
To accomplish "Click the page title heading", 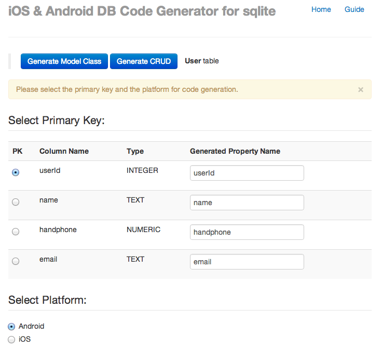I will click(142, 11).
